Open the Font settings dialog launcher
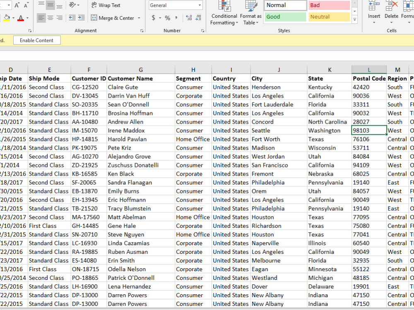The image size is (414, 310). point(30,31)
